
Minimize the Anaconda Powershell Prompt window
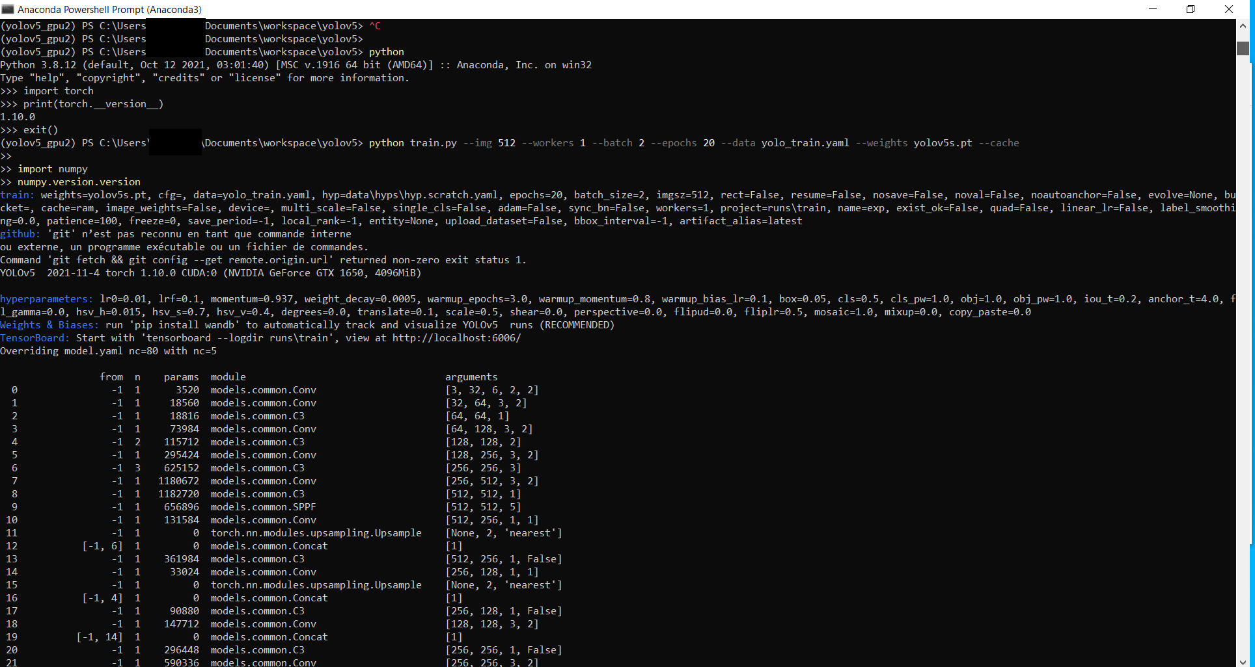pos(1152,9)
